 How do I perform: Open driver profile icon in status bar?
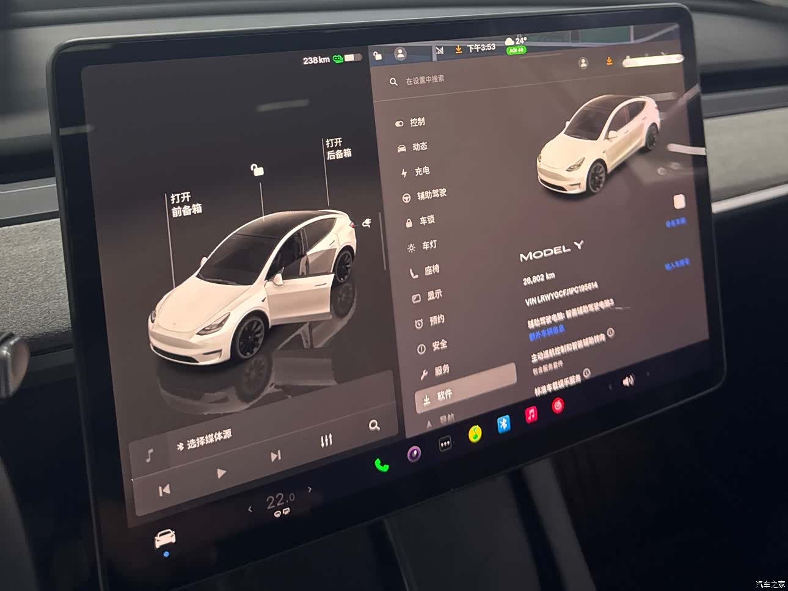(401, 54)
